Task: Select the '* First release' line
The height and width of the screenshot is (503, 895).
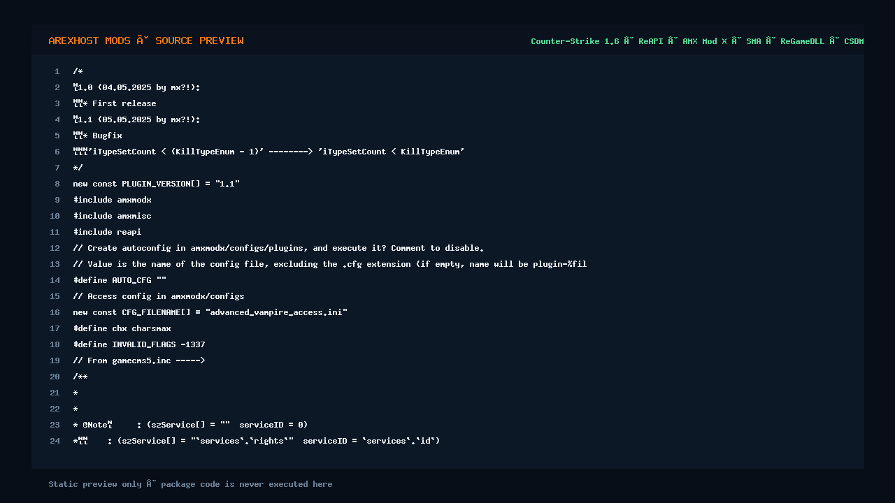Action: click(x=115, y=103)
